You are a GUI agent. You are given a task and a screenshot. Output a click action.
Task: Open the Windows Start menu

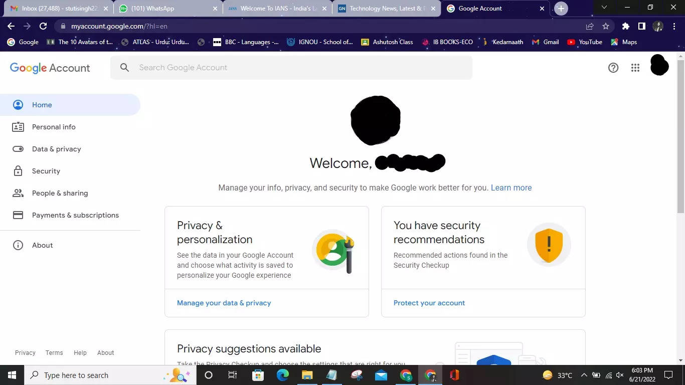12,375
